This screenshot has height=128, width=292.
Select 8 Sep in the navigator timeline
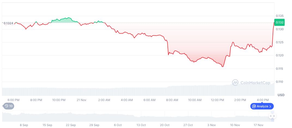click(24, 125)
